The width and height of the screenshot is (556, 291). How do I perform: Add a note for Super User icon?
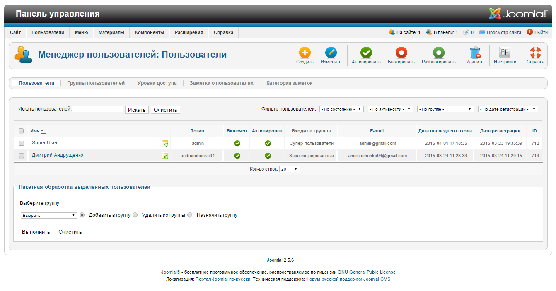165,144
